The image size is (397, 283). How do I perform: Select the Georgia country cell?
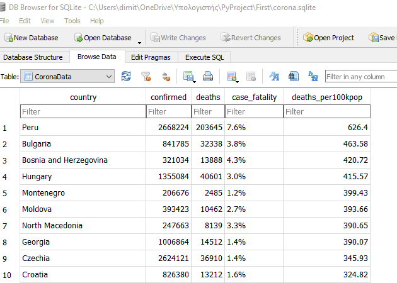click(83, 242)
